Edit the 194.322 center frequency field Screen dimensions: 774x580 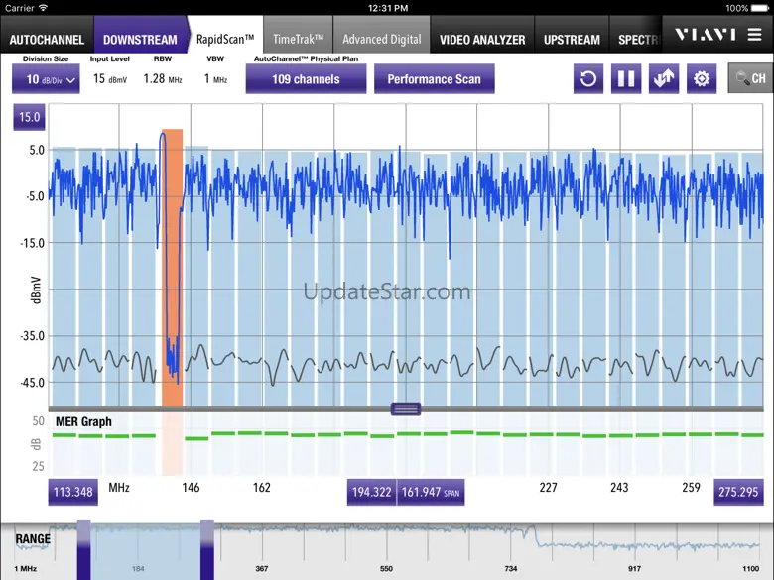(372, 492)
